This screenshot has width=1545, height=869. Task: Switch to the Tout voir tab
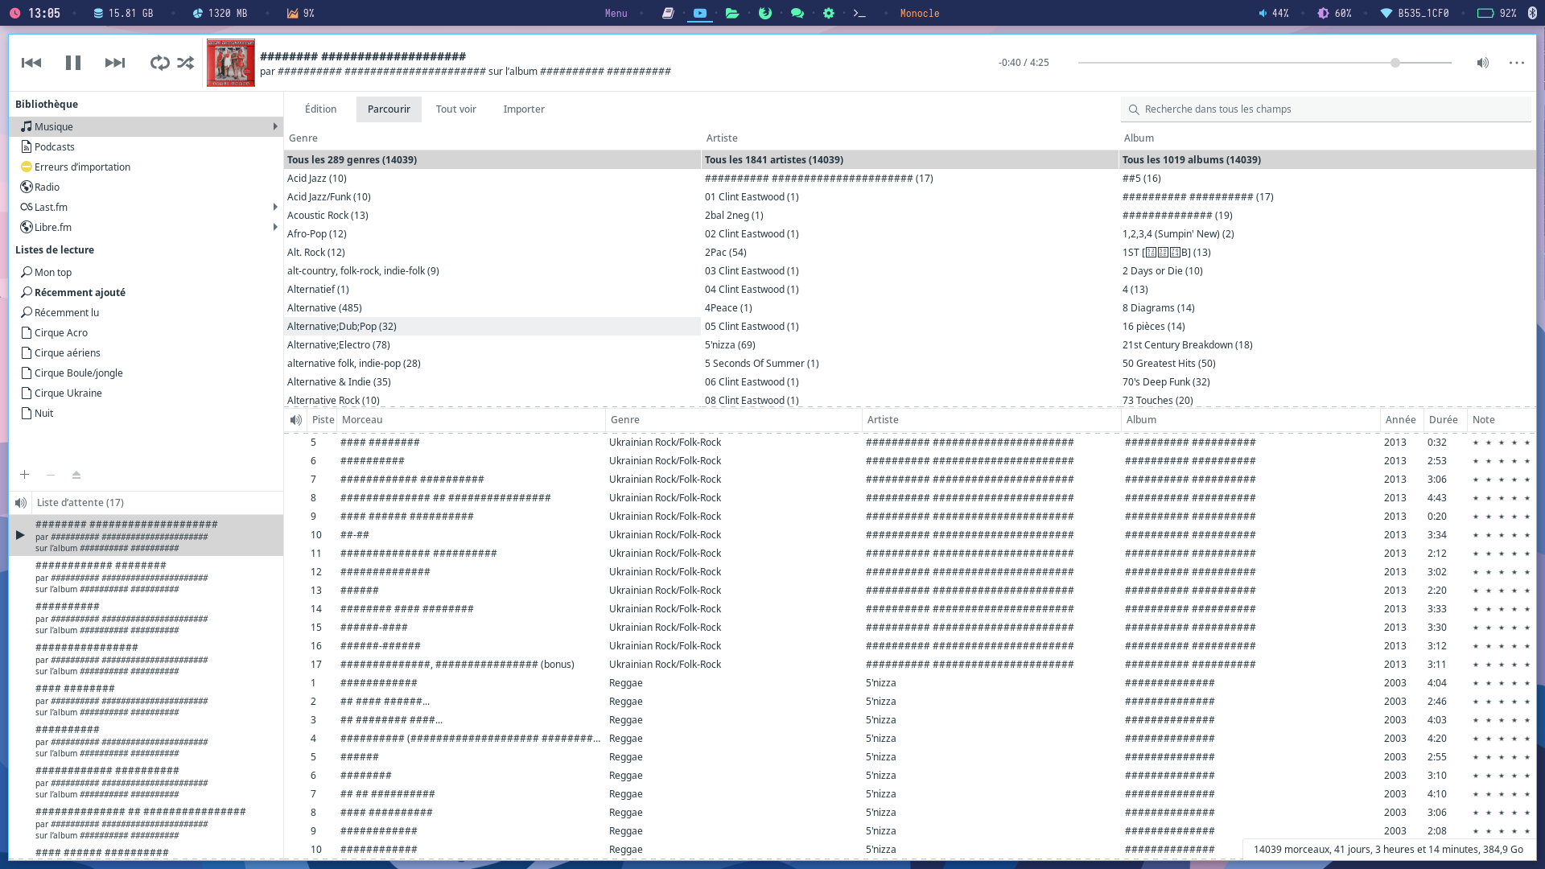pos(456,109)
